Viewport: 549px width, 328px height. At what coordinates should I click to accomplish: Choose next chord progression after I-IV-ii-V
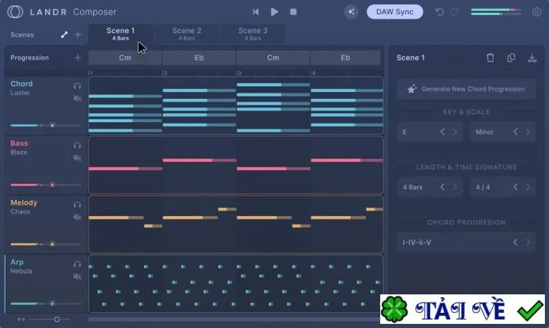528,242
